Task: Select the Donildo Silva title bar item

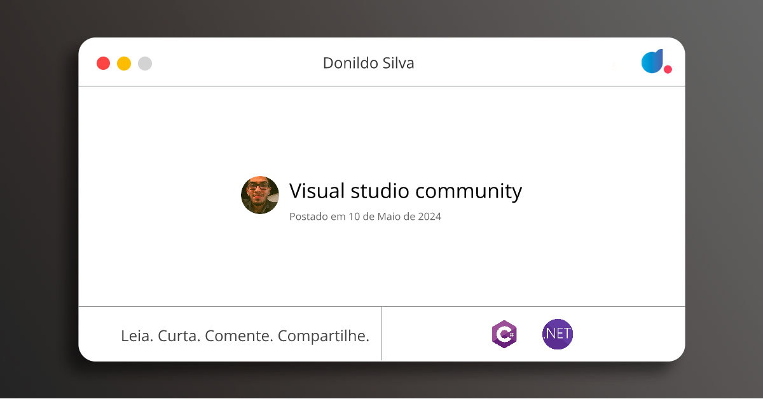Action: click(368, 63)
